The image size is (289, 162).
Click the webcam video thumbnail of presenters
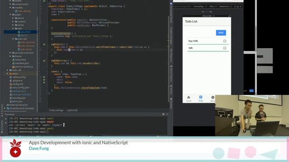pyautogui.click(x=252, y=116)
